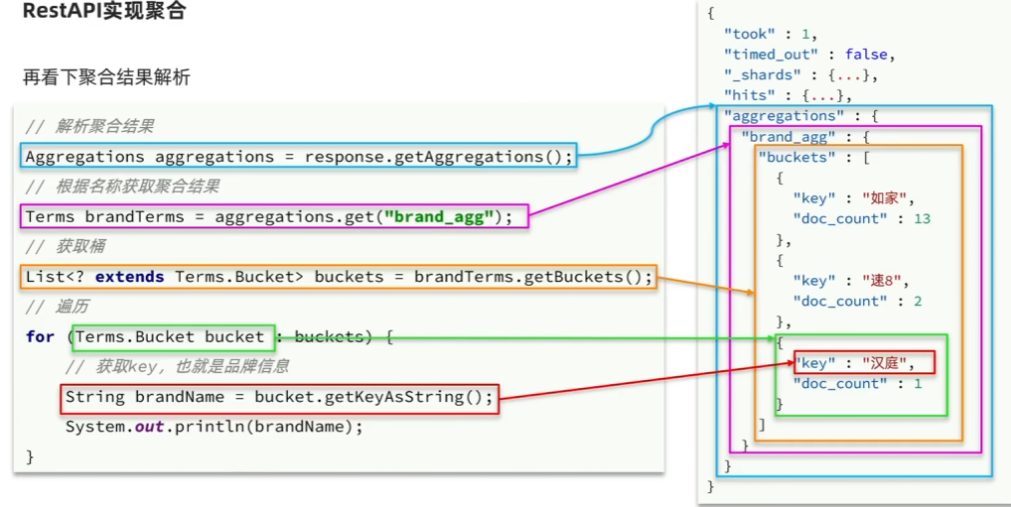
Task: Click the line with brandTerms.getBuckets()
Action: pos(339,277)
